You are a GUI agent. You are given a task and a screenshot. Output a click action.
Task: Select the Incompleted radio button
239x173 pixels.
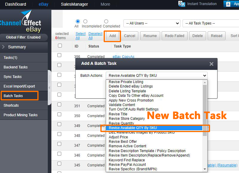[x=85, y=21]
